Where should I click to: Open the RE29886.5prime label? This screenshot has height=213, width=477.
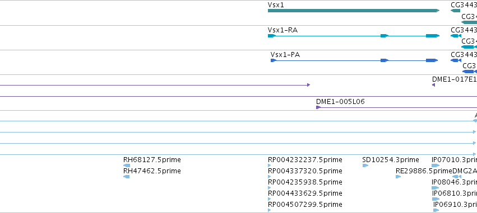[424, 171]
